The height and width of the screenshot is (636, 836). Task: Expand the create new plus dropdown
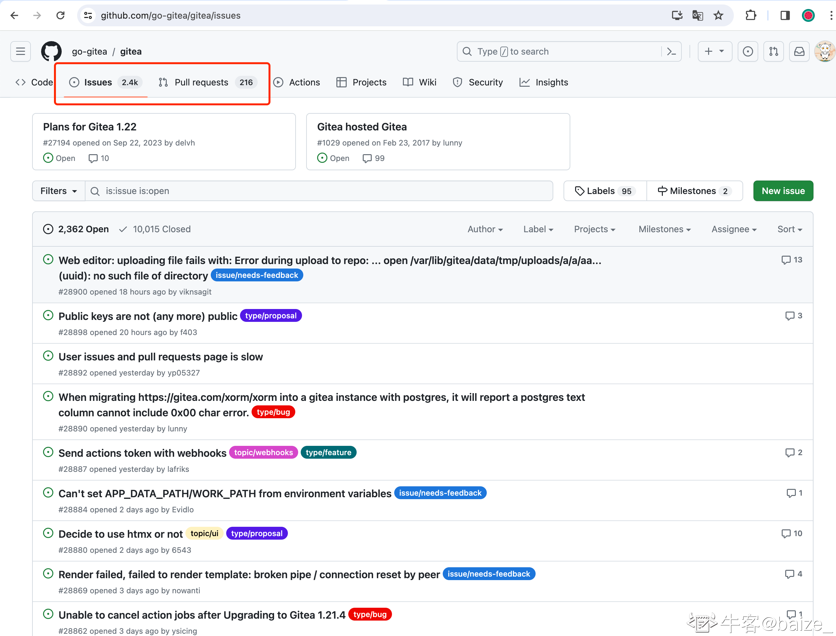[715, 51]
